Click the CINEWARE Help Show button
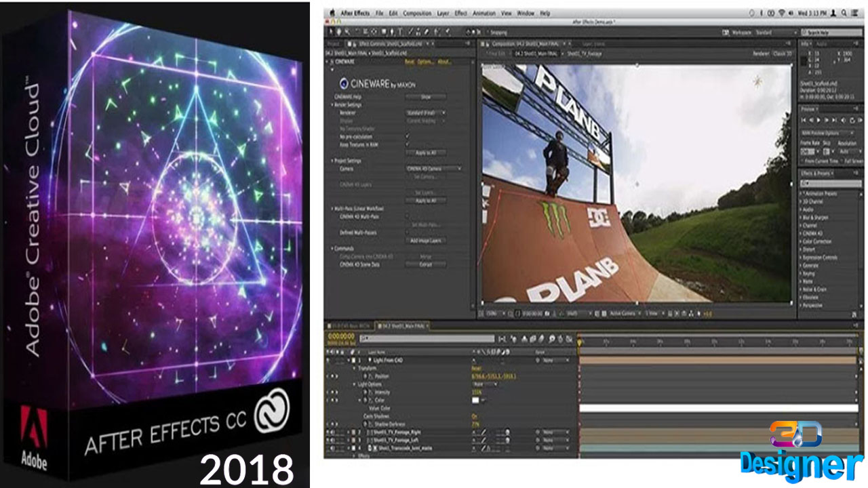Image resolution: width=868 pixels, height=488 pixels. click(426, 96)
